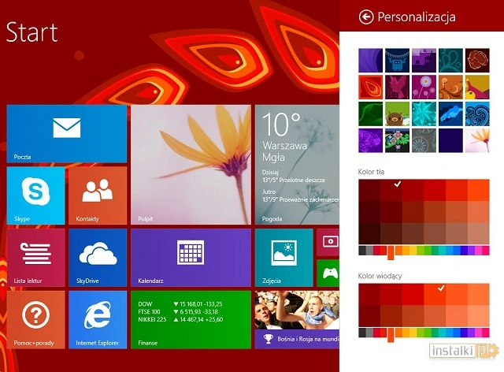
Task: Set Kolor tła hue slider to green
Action: [428, 251]
